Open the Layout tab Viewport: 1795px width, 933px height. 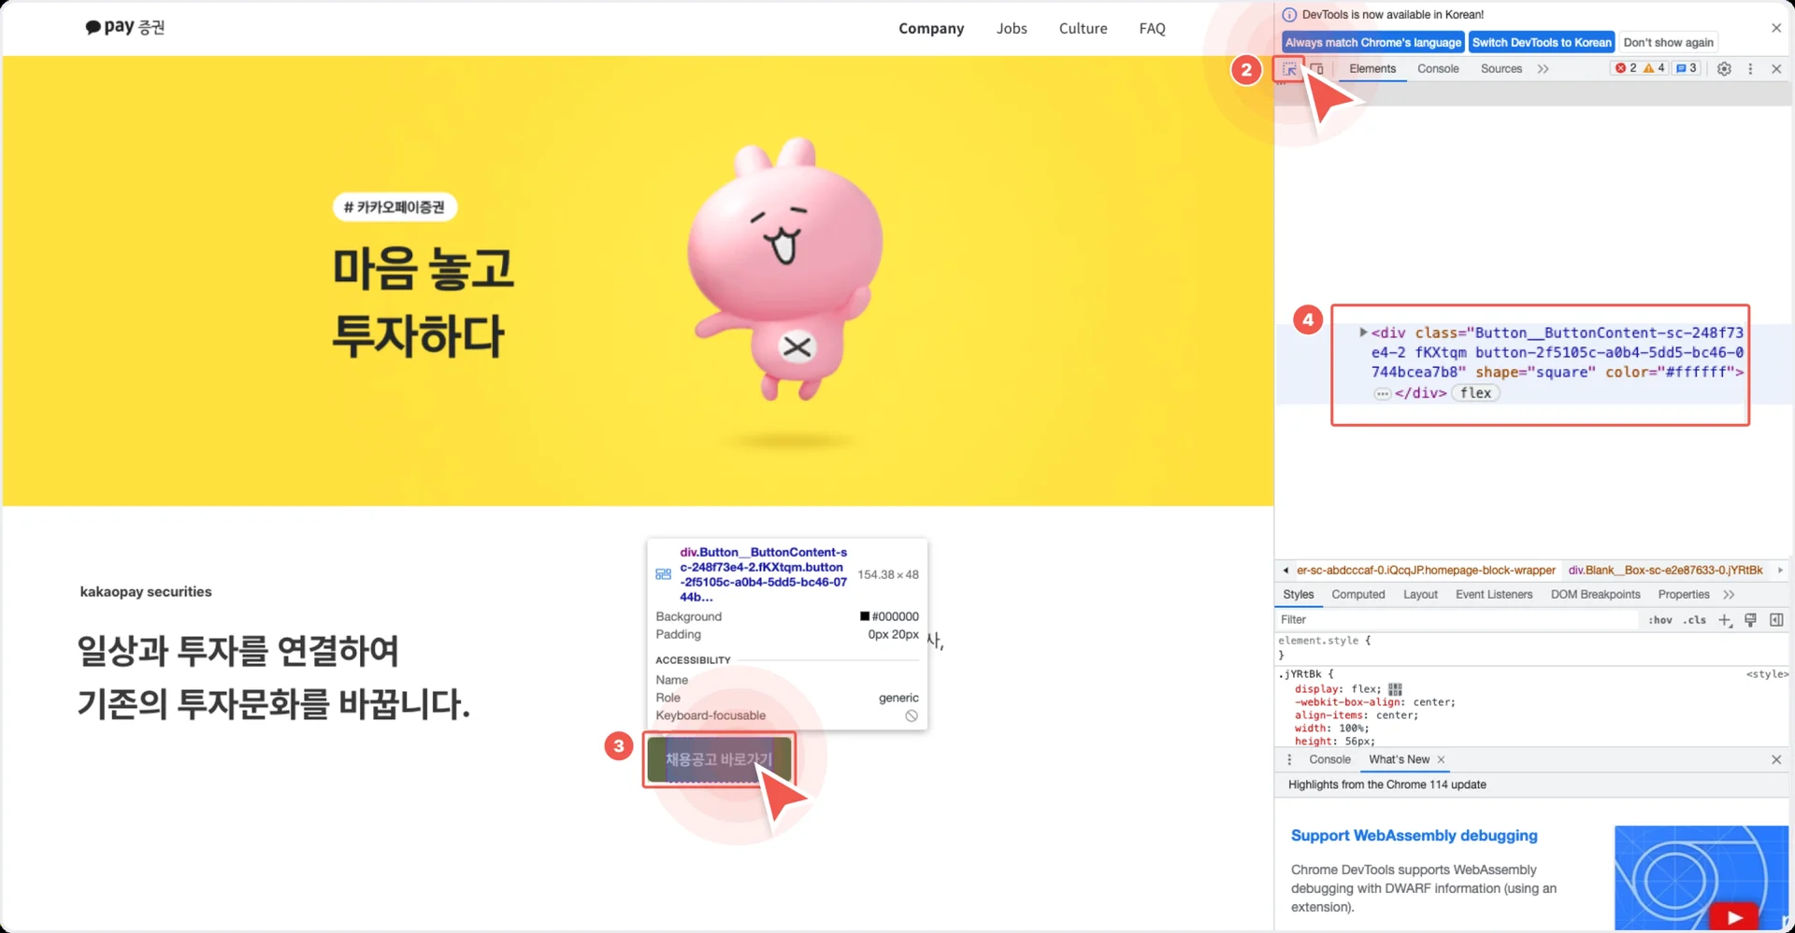(x=1420, y=595)
